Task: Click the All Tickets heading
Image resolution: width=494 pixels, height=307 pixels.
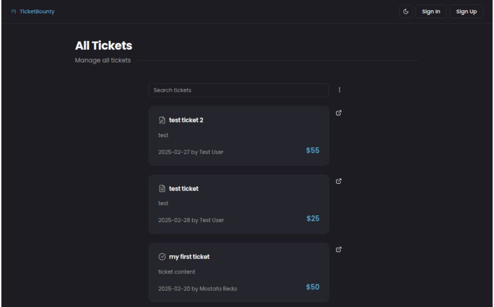Action: (103, 46)
